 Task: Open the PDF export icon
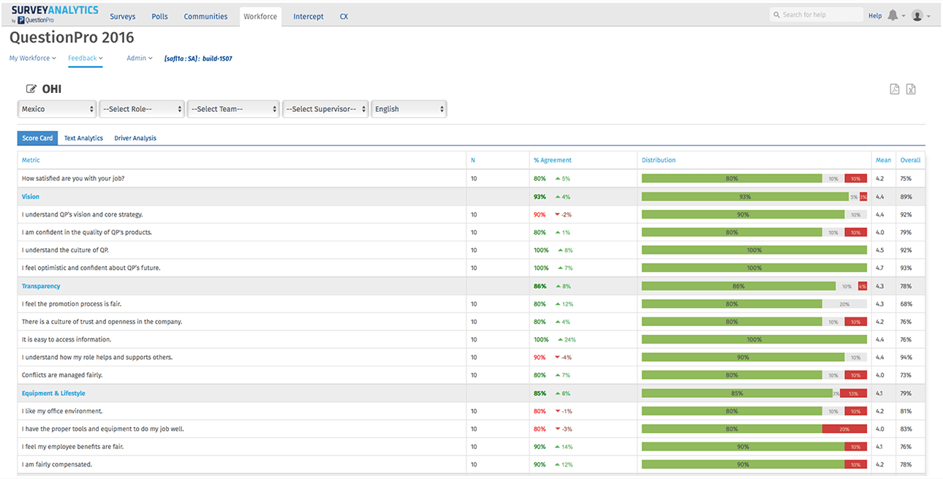[x=895, y=88]
